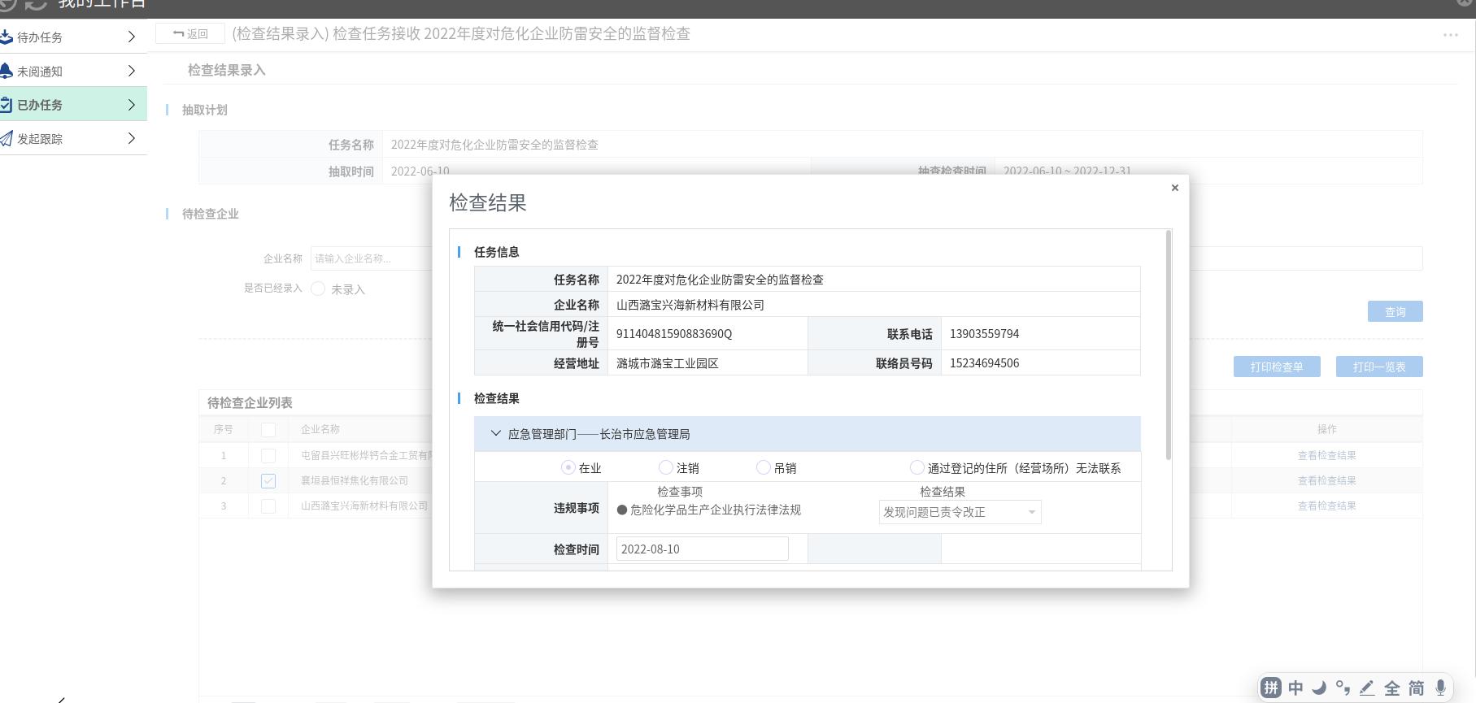Image resolution: width=1476 pixels, height=703 pixels.
Task: Click the 联络员号码 value 15234694506
Action: coord(984,363)
